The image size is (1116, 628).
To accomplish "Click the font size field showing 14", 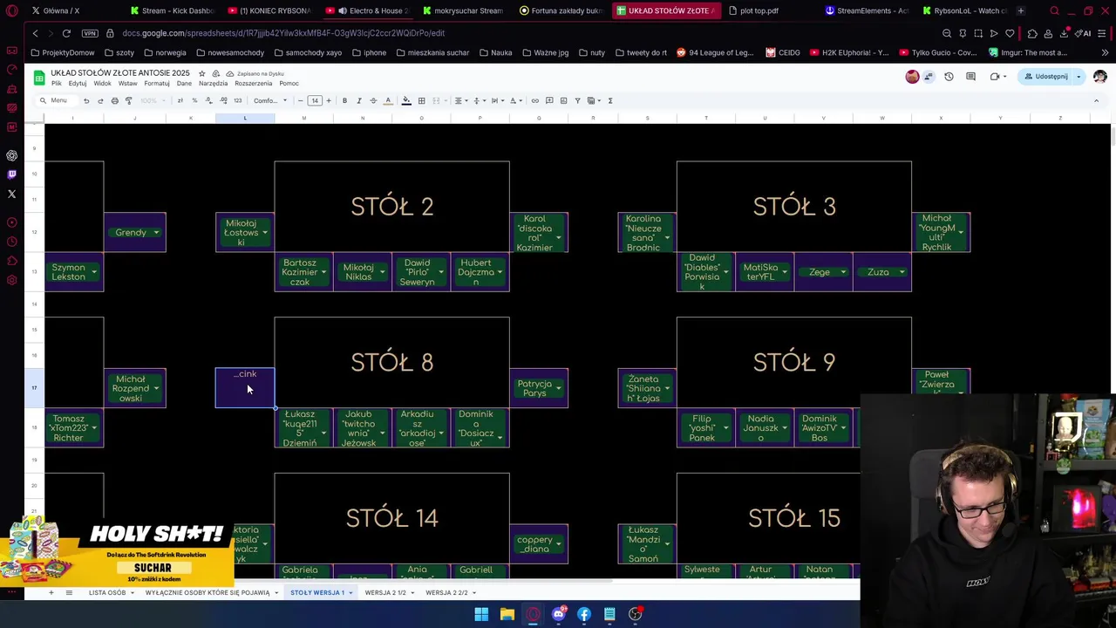I will pos(315,100).
